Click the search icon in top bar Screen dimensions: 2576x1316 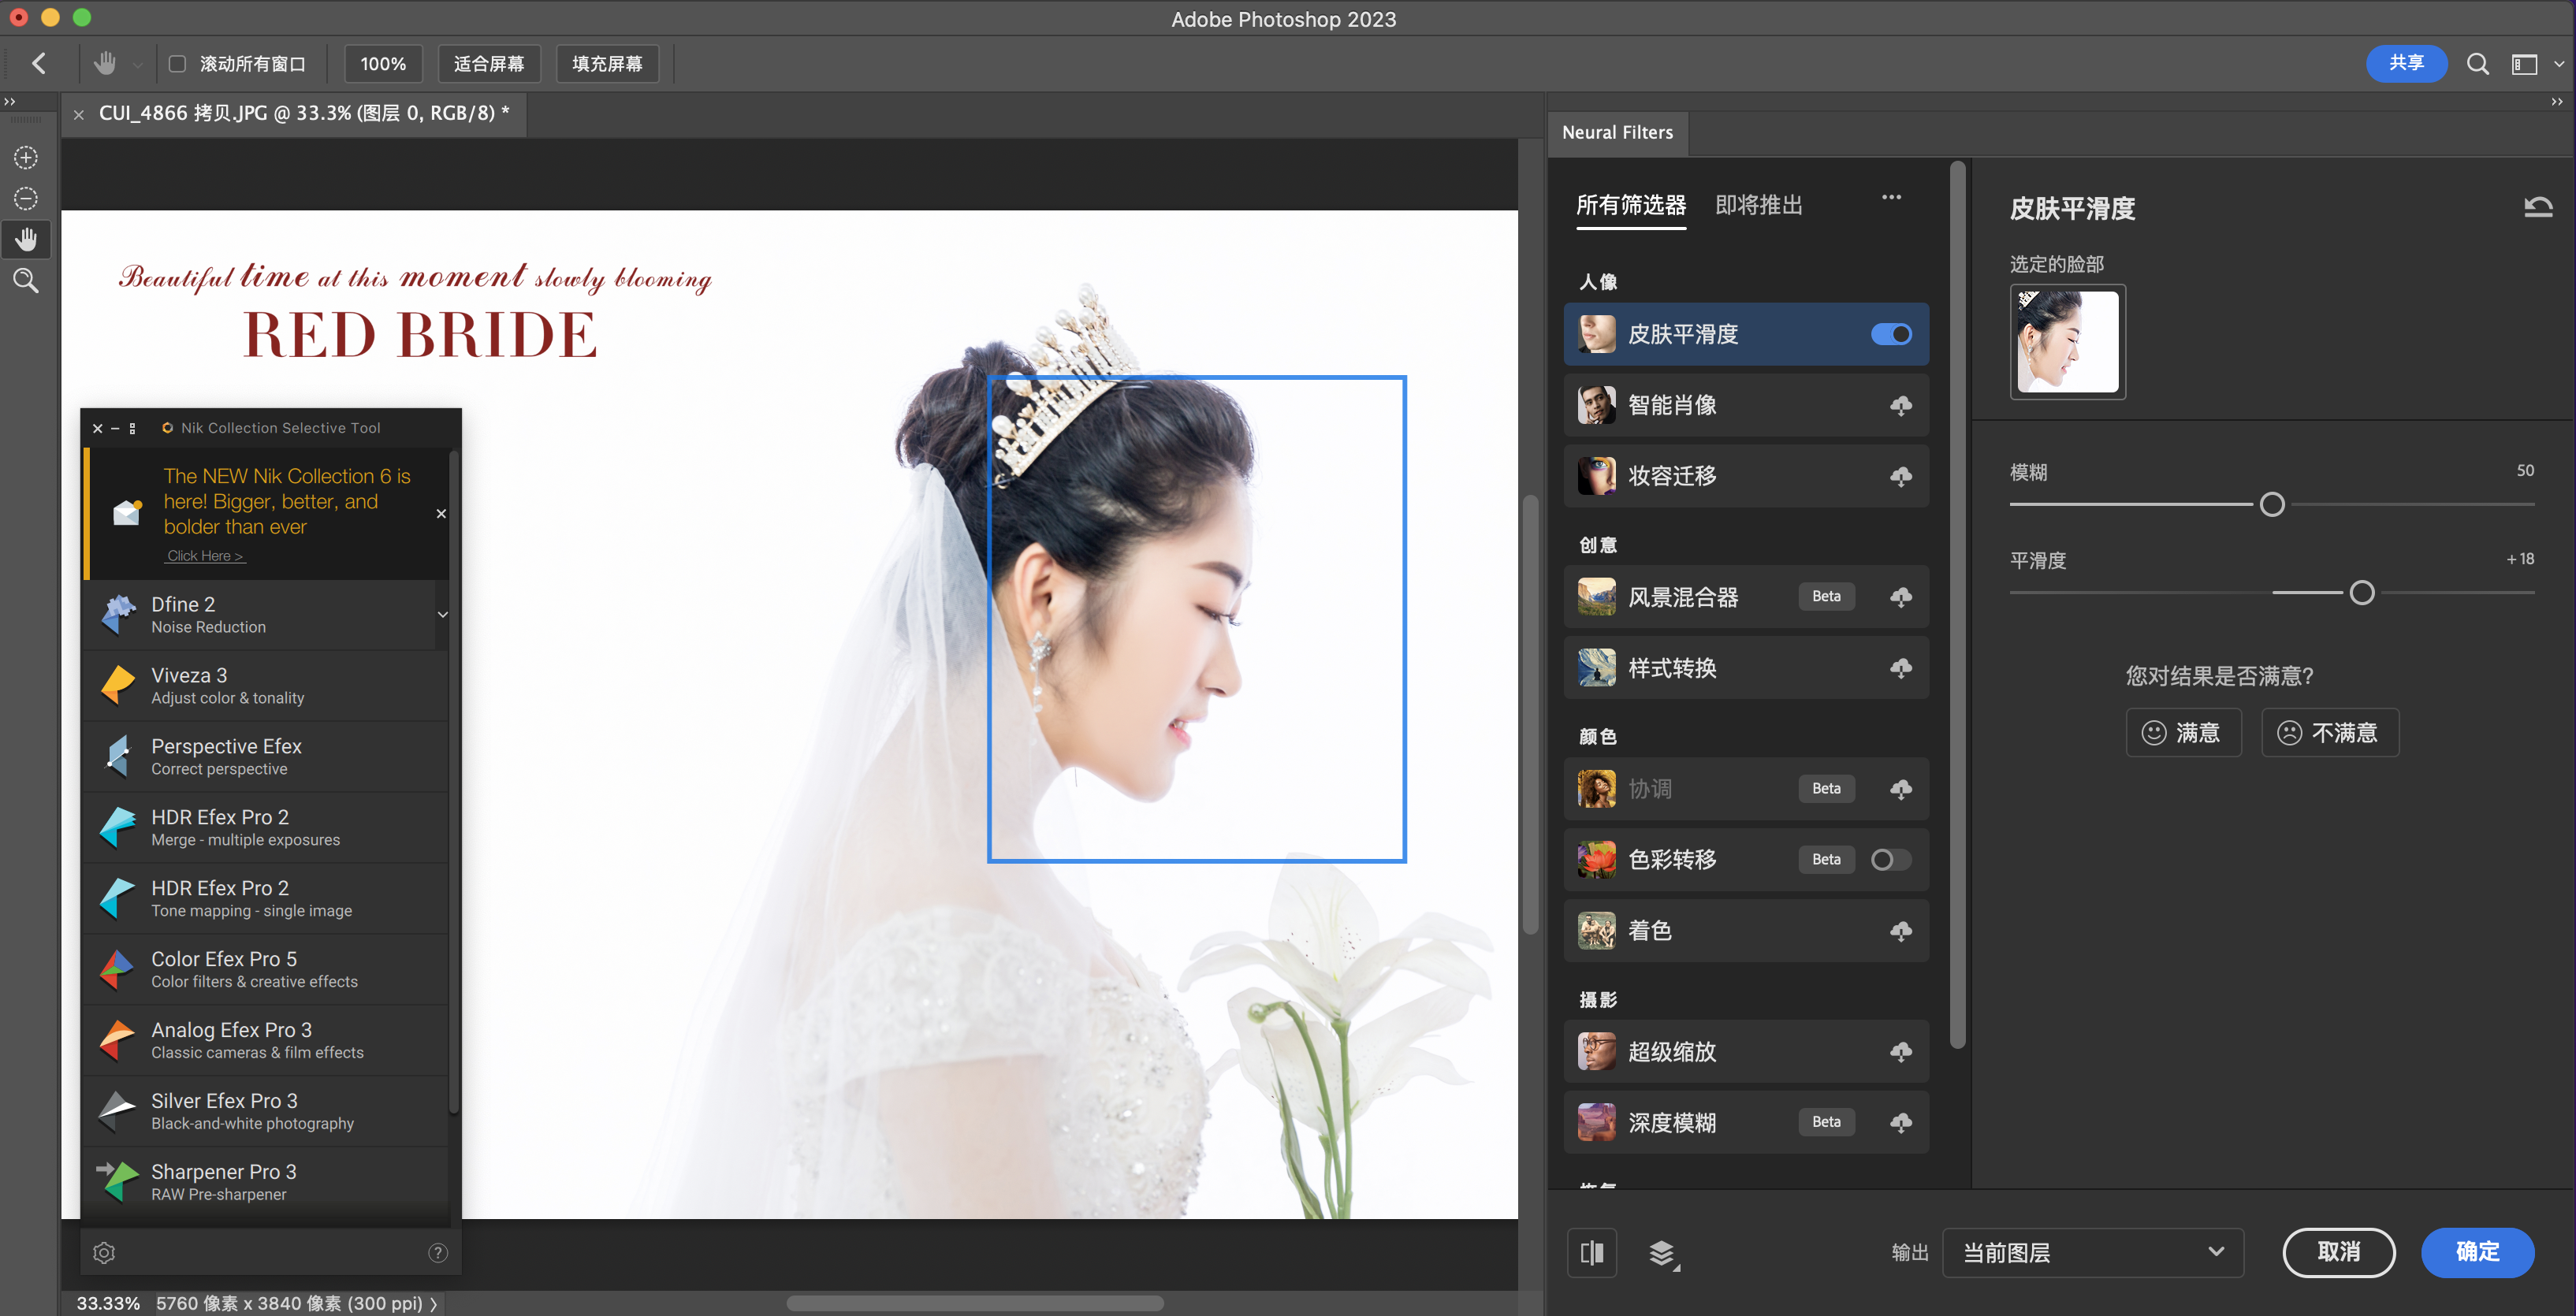click(x=2477, y=64)
